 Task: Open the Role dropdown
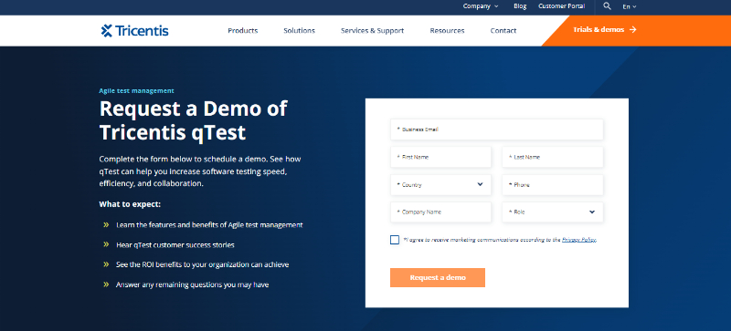[553, 212]
